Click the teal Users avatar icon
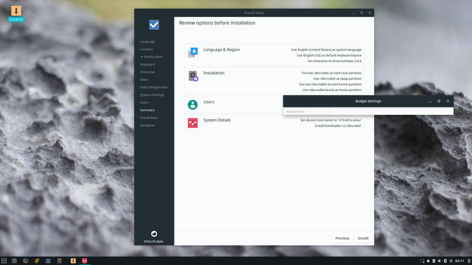Viewport: 472px width, 265px height. [193, 105]
